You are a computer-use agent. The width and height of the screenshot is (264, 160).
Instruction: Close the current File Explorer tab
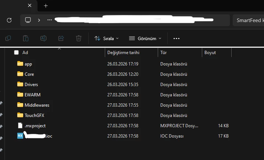pos(30,6)
